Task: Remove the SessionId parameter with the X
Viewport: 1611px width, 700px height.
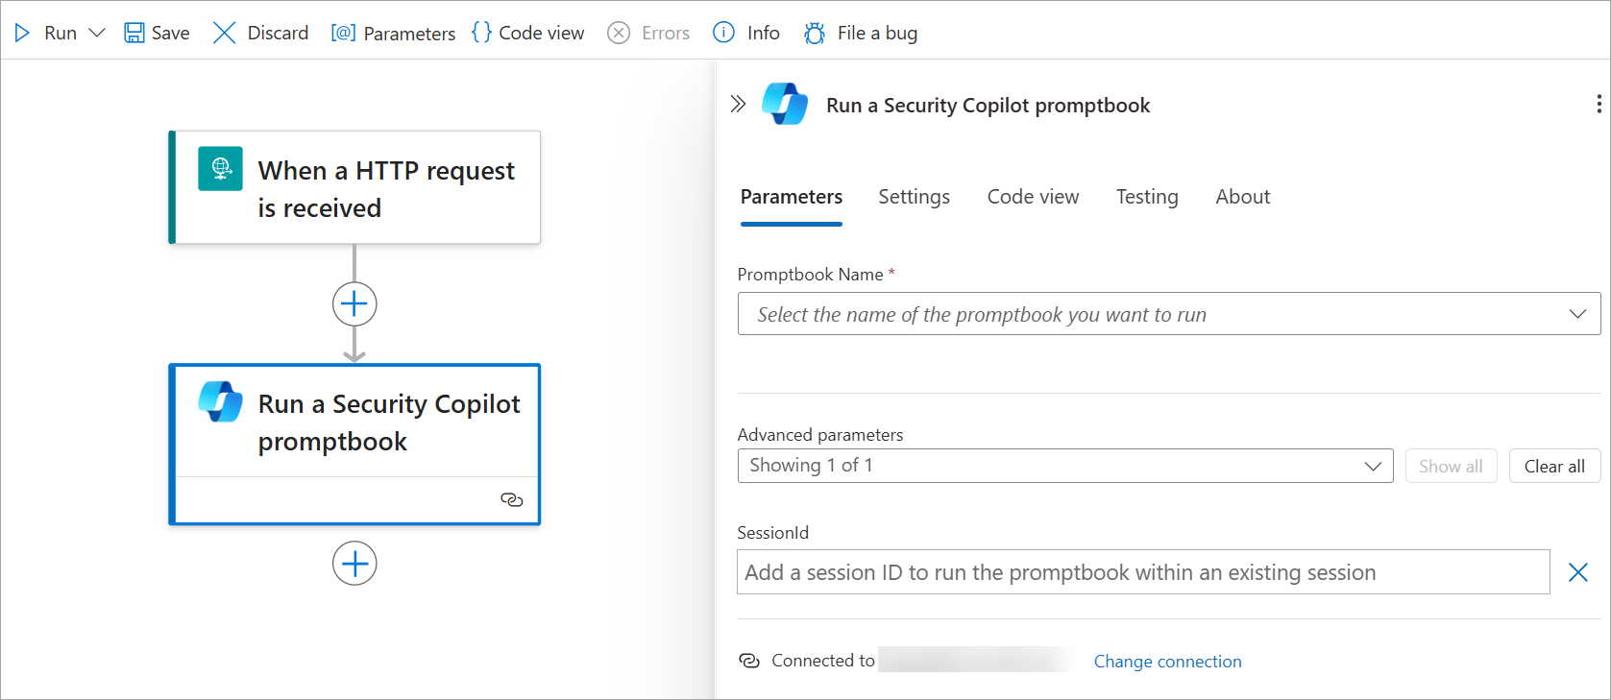Action: (x=1577, y=572)
